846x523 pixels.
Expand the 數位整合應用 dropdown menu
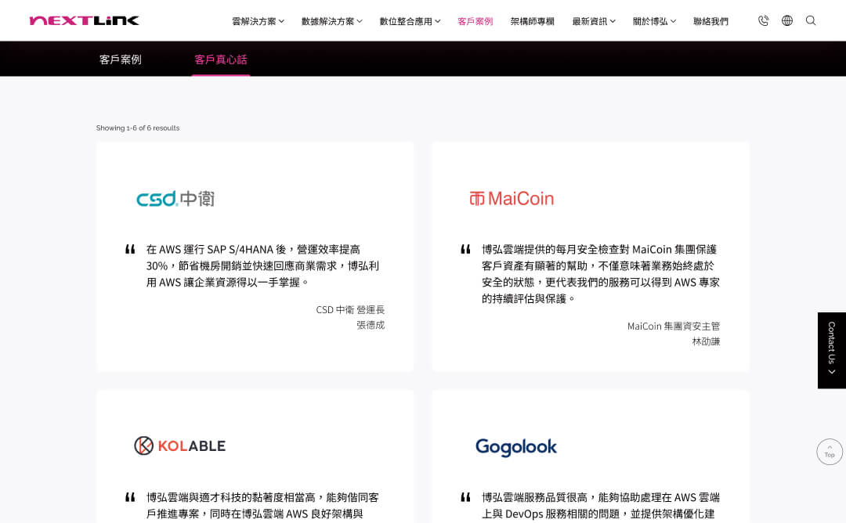click(x=410, y=21)
